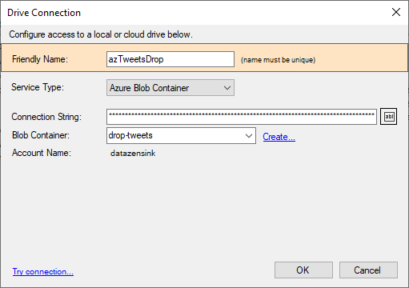Expand Service Type list using its chevron arrow
Image resolution: width=409 pixels, height=288 pixels.
227,88
